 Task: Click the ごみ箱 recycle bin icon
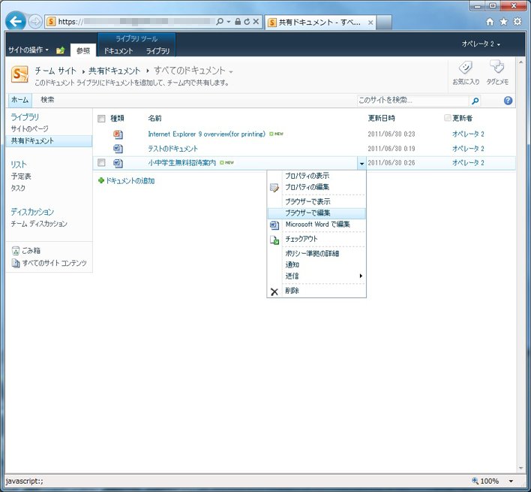click(16, 251)
